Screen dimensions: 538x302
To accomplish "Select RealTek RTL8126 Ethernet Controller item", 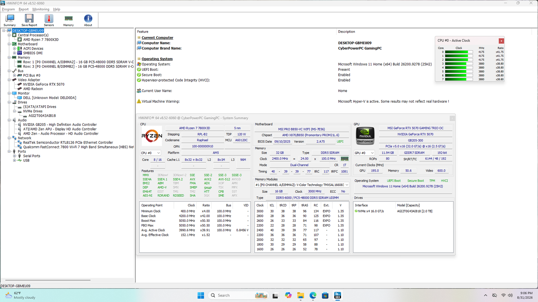I will pyautogui.click(x=68, y=143).
